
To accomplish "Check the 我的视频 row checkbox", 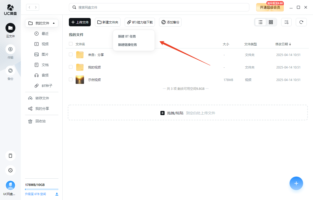I will 71,67.
